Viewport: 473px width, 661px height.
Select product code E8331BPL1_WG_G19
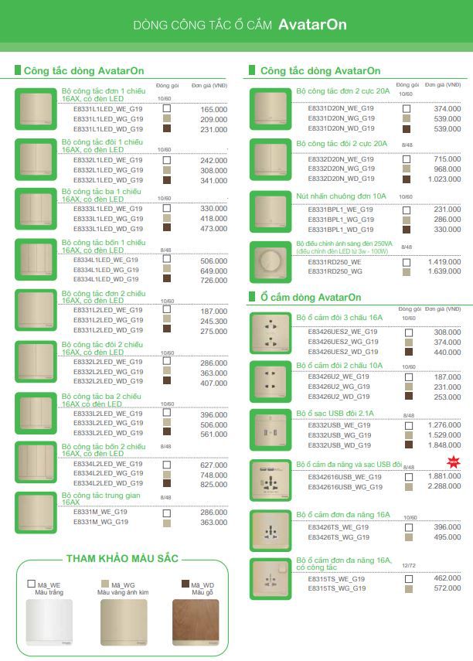[341, 220]
